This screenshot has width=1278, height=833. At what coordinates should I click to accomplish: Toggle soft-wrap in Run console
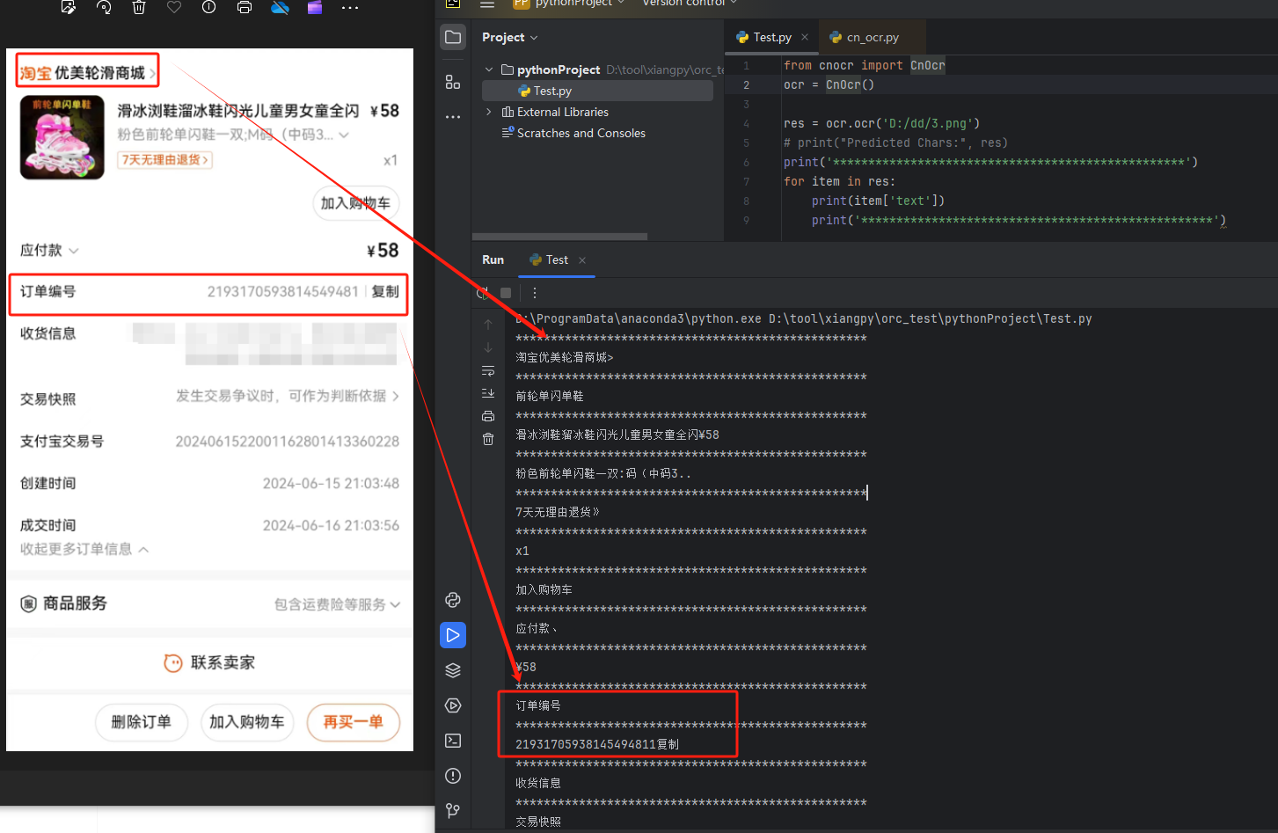click(x=488, y=370)
